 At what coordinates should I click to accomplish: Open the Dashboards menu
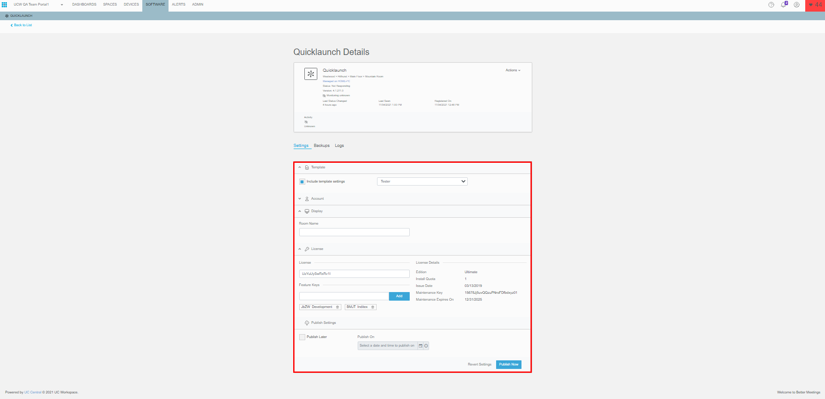[84, 5]
